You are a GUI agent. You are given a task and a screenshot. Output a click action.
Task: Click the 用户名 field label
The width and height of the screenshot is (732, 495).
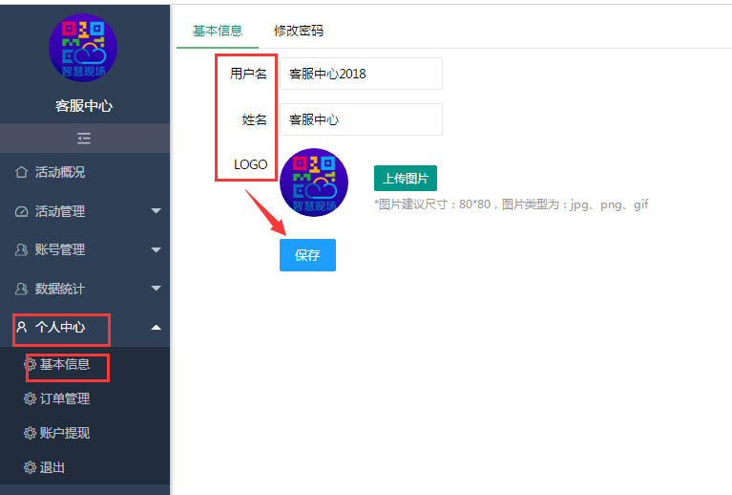pyautogui.click(x=248, y=74)
